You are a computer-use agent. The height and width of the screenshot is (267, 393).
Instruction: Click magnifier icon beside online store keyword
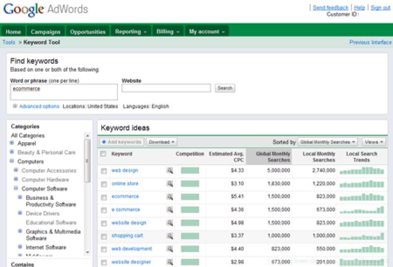pos(169,184)
